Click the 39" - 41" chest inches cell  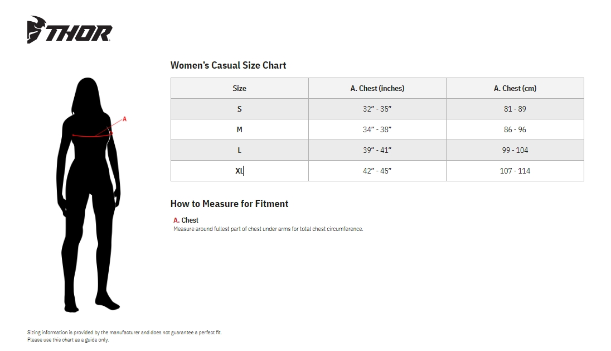coord(377,150)
